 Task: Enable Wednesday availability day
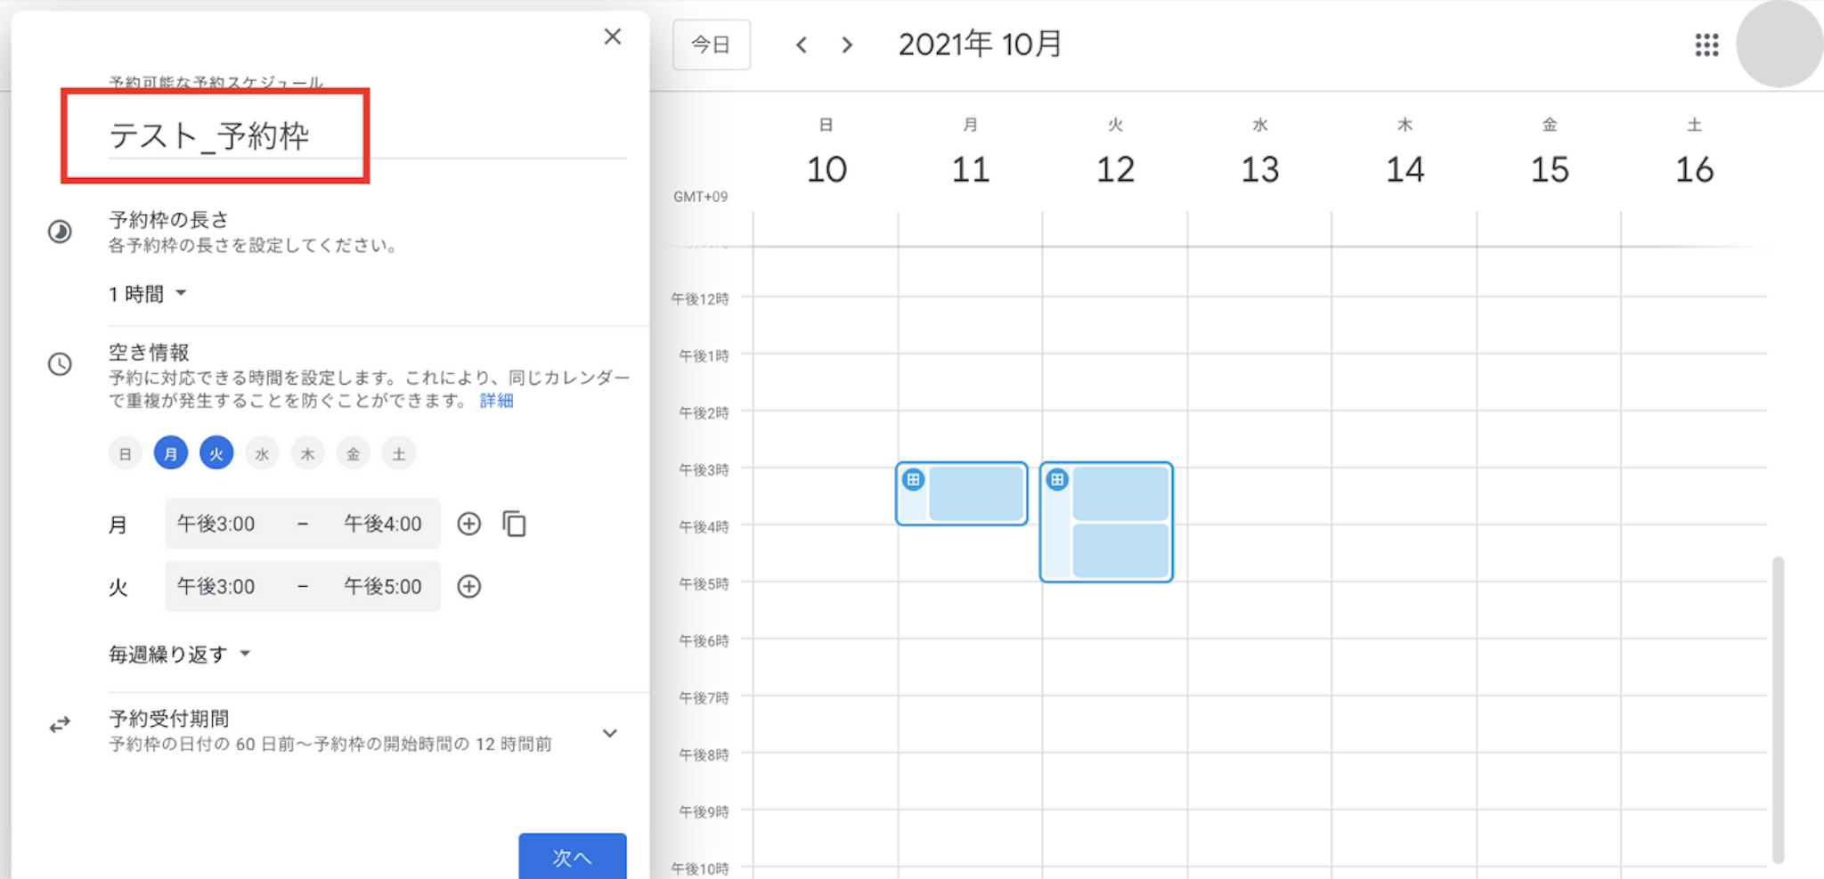pos(262,454)
